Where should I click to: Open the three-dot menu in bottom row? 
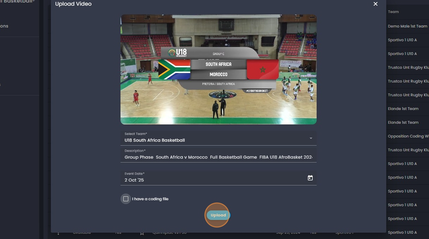click(x=59, y=233)
